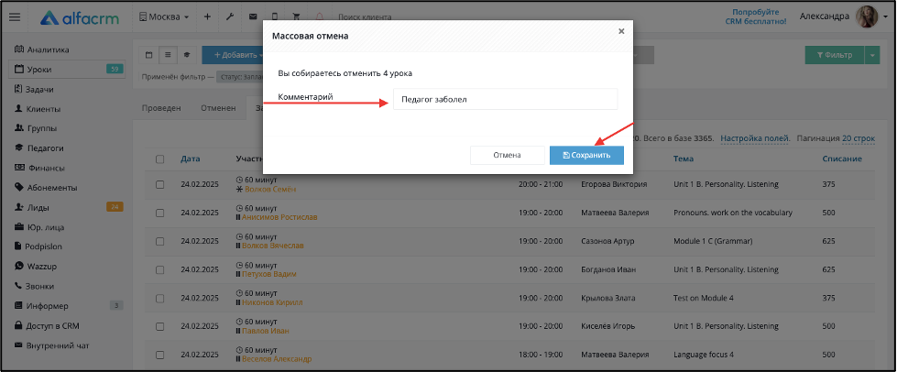Screen dimensions: 897x372
Task: Close the Массовая отмена dialog
Action: tap(621, 31)
